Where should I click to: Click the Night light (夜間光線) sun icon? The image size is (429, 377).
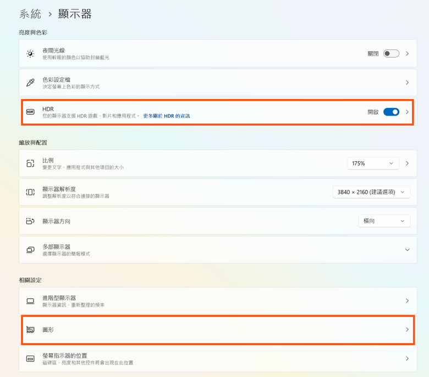click(30, 53)
